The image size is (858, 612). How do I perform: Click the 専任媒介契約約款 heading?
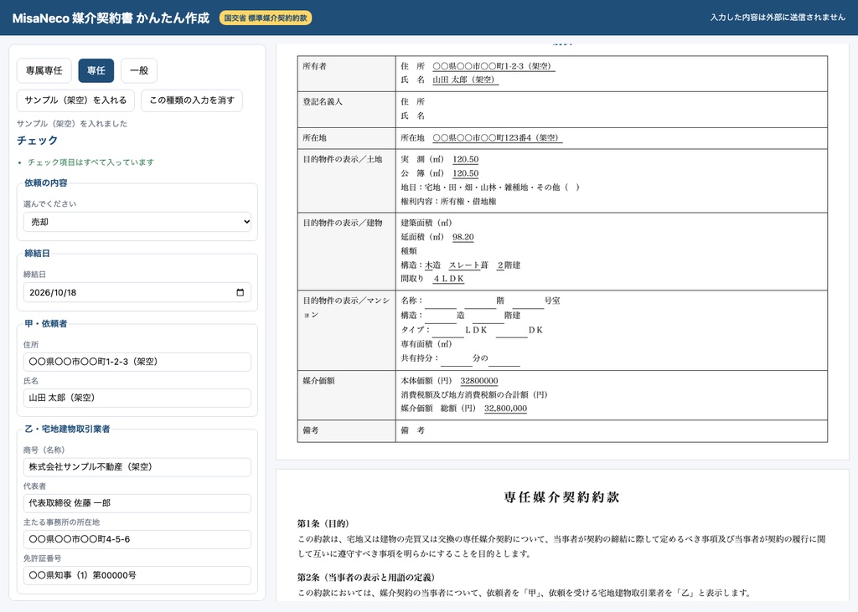[x=562, y=497]
